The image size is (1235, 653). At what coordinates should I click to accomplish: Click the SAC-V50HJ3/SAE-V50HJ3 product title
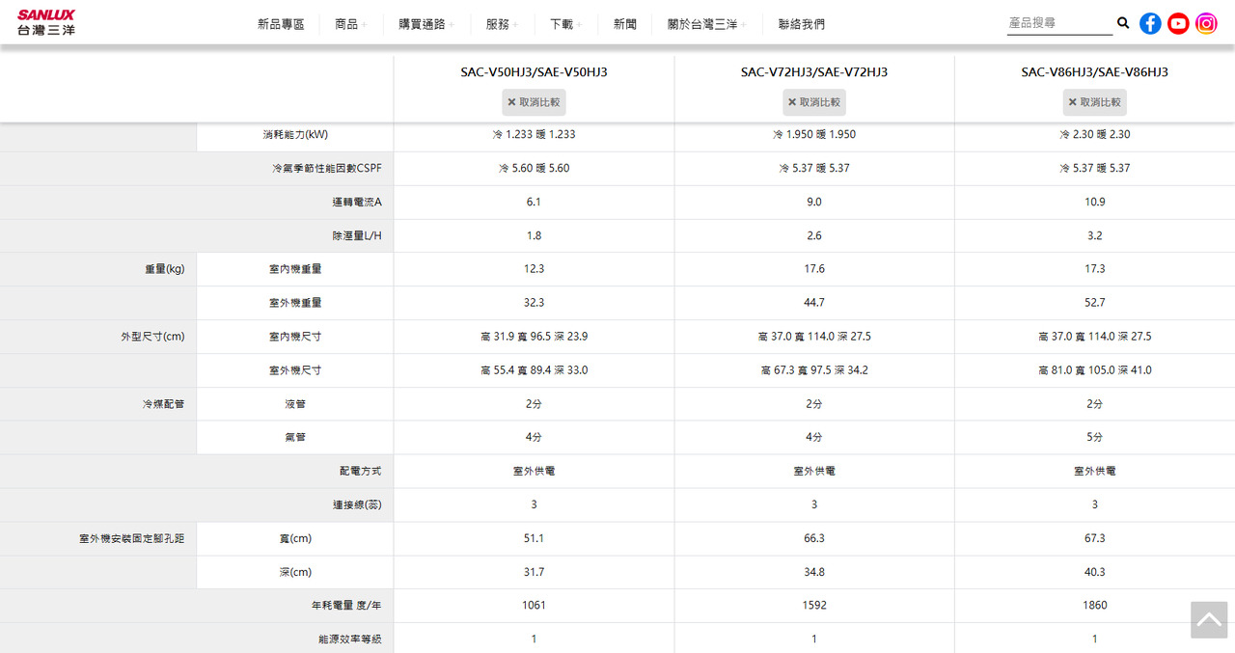pos(534,72)
